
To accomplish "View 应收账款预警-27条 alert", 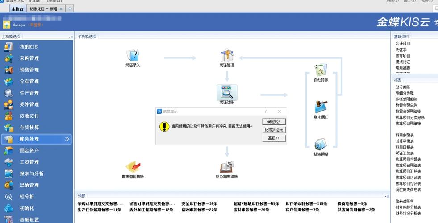I will (199, 210).
